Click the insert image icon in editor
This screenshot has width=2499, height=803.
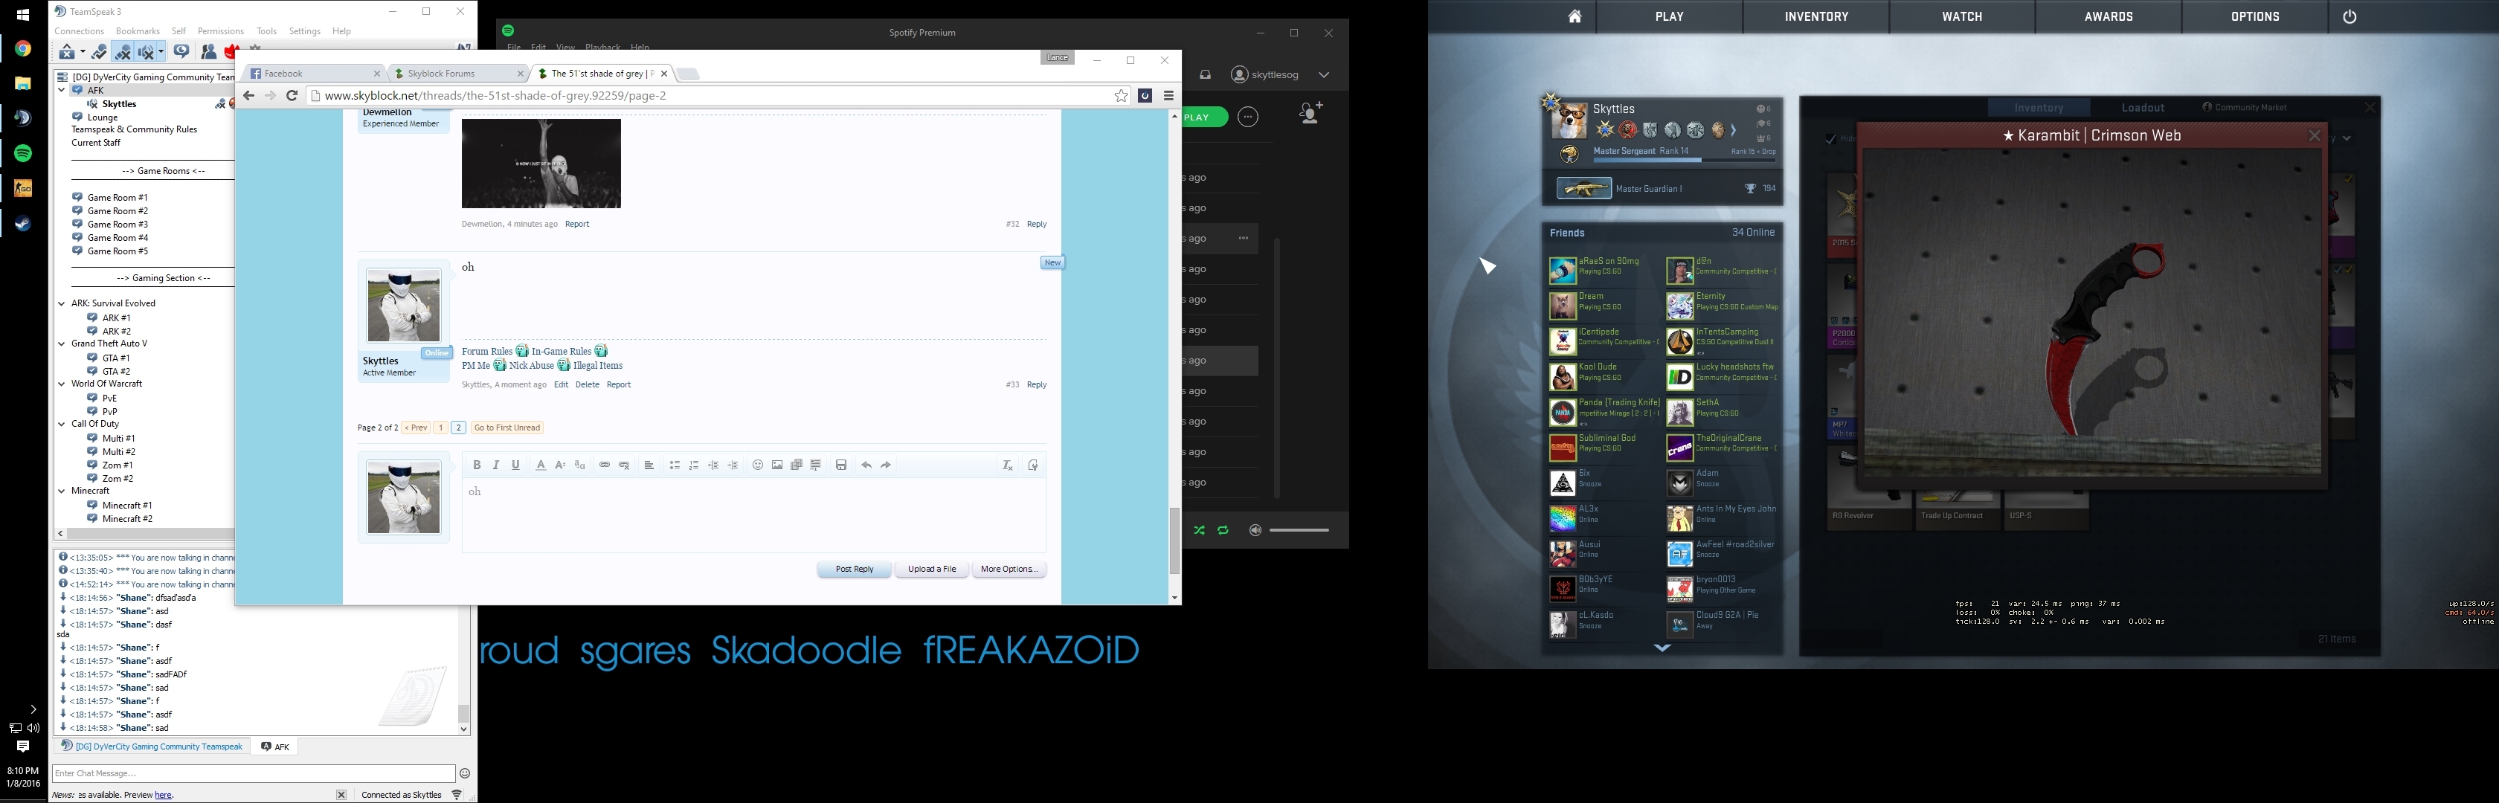(x=777, y=465)
